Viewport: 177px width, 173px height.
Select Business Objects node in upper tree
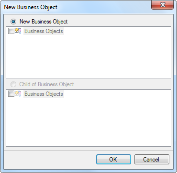click(x=44, y=31)
